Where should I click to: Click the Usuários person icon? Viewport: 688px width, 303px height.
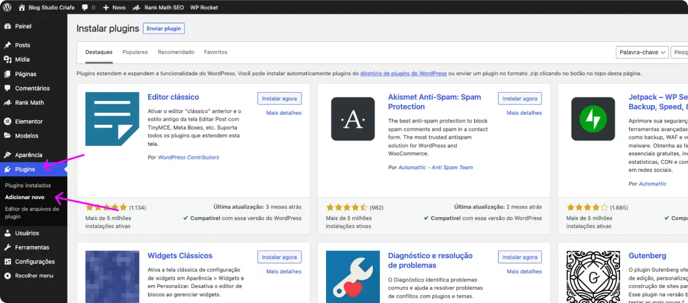[x=7, y=233]
